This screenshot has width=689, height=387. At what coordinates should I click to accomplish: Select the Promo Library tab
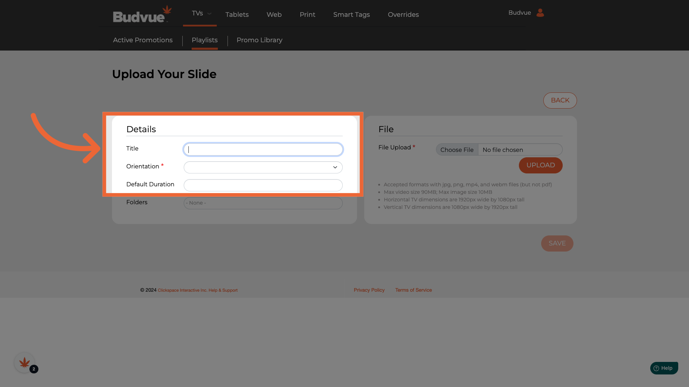click(x=259, y=40)
